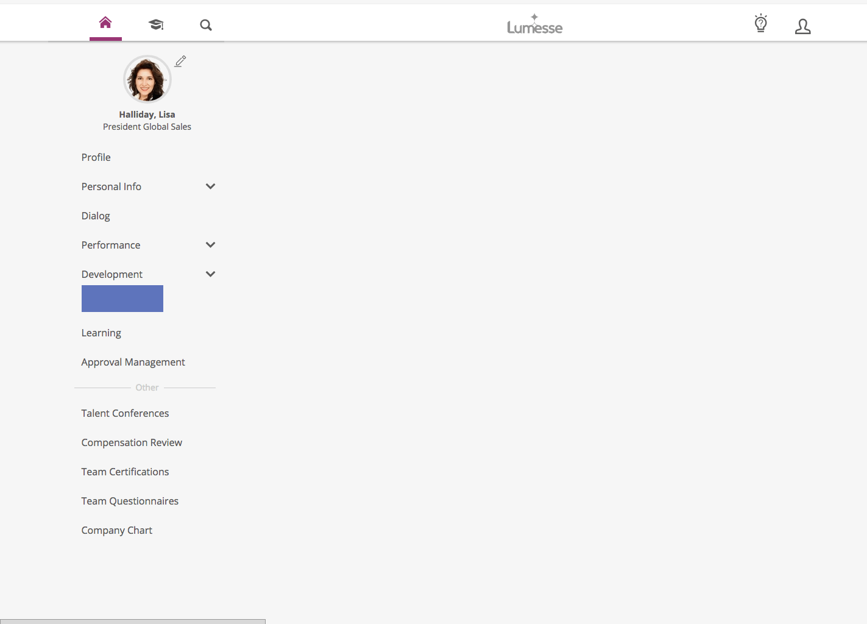The image size is (867, 624).
Task: Go to Learning in sidebar
Action: tap(101, 333)
